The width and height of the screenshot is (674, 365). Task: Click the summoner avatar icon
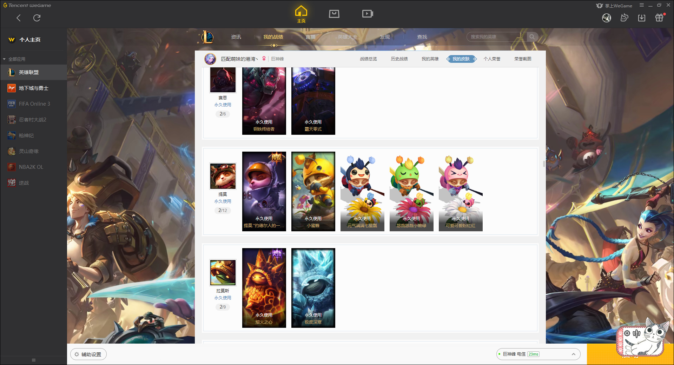(x=210, y=59)
